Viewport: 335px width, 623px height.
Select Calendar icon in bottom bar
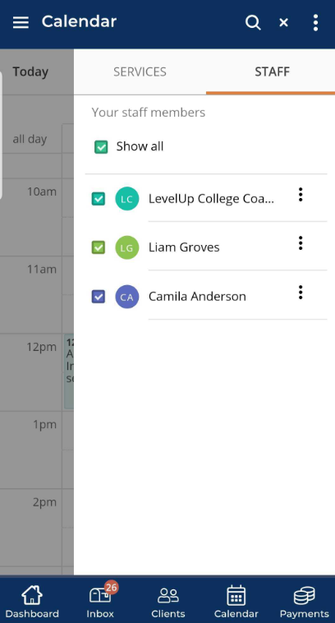[x=236, y=602]
